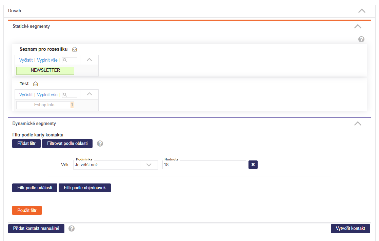Collapse the Dosah section
The image size is (379, 241).
[x=362, y=11]
